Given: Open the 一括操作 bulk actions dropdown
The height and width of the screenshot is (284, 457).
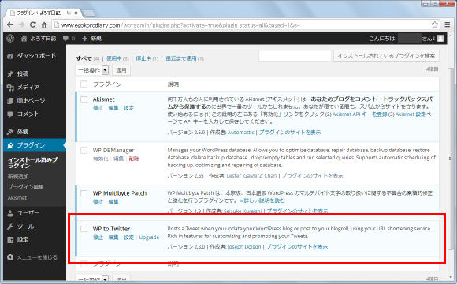Looking at the screenshot, I should 92,70.
